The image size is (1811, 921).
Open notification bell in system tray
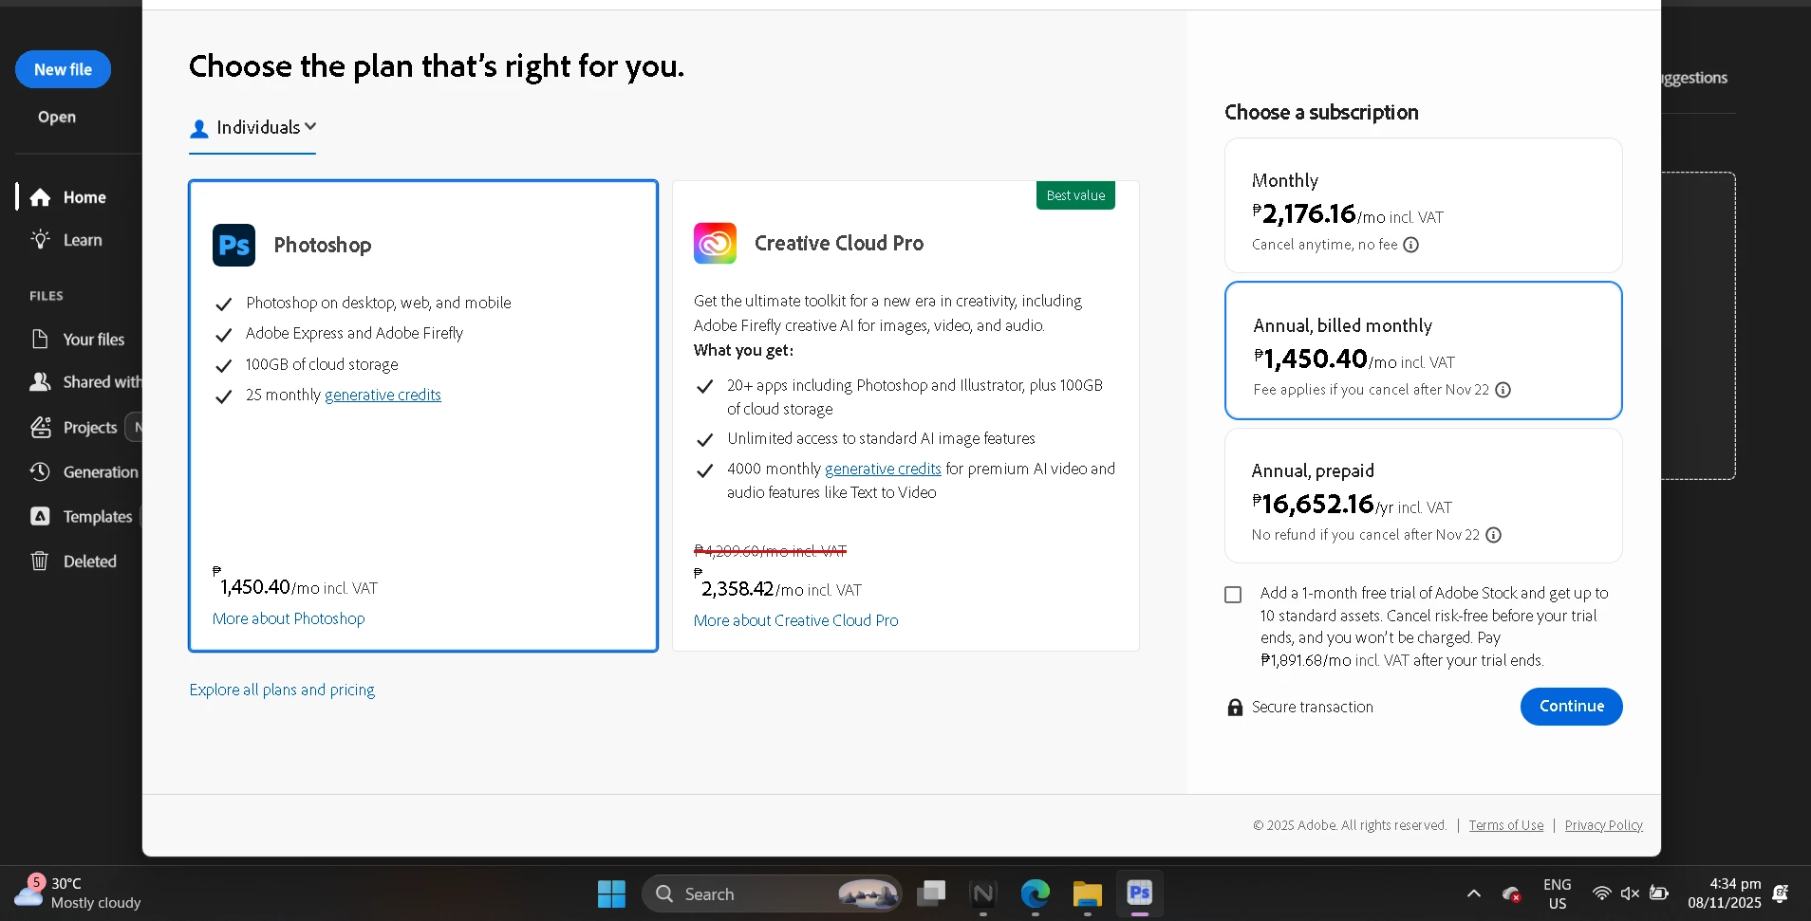(1781, 893)
